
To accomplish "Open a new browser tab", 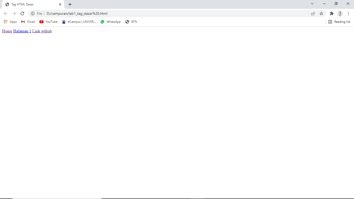I will pos(70,4).
